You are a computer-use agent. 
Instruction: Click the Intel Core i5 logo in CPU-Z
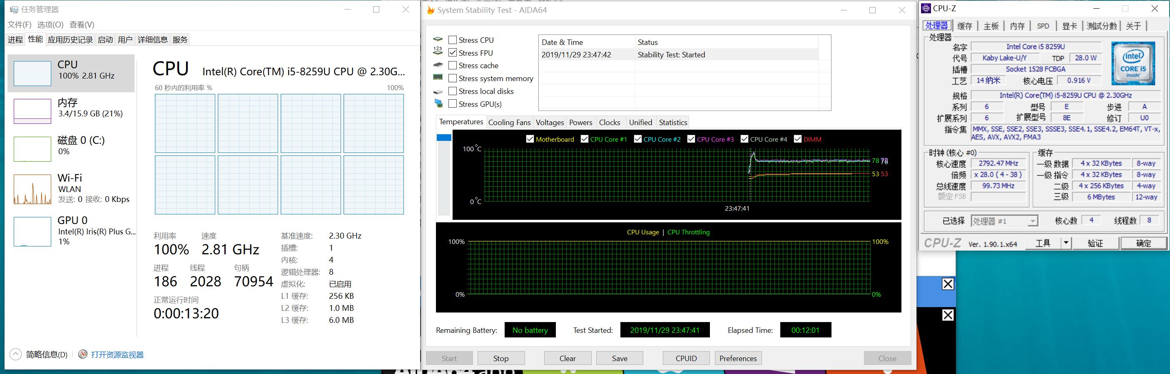1133,64
